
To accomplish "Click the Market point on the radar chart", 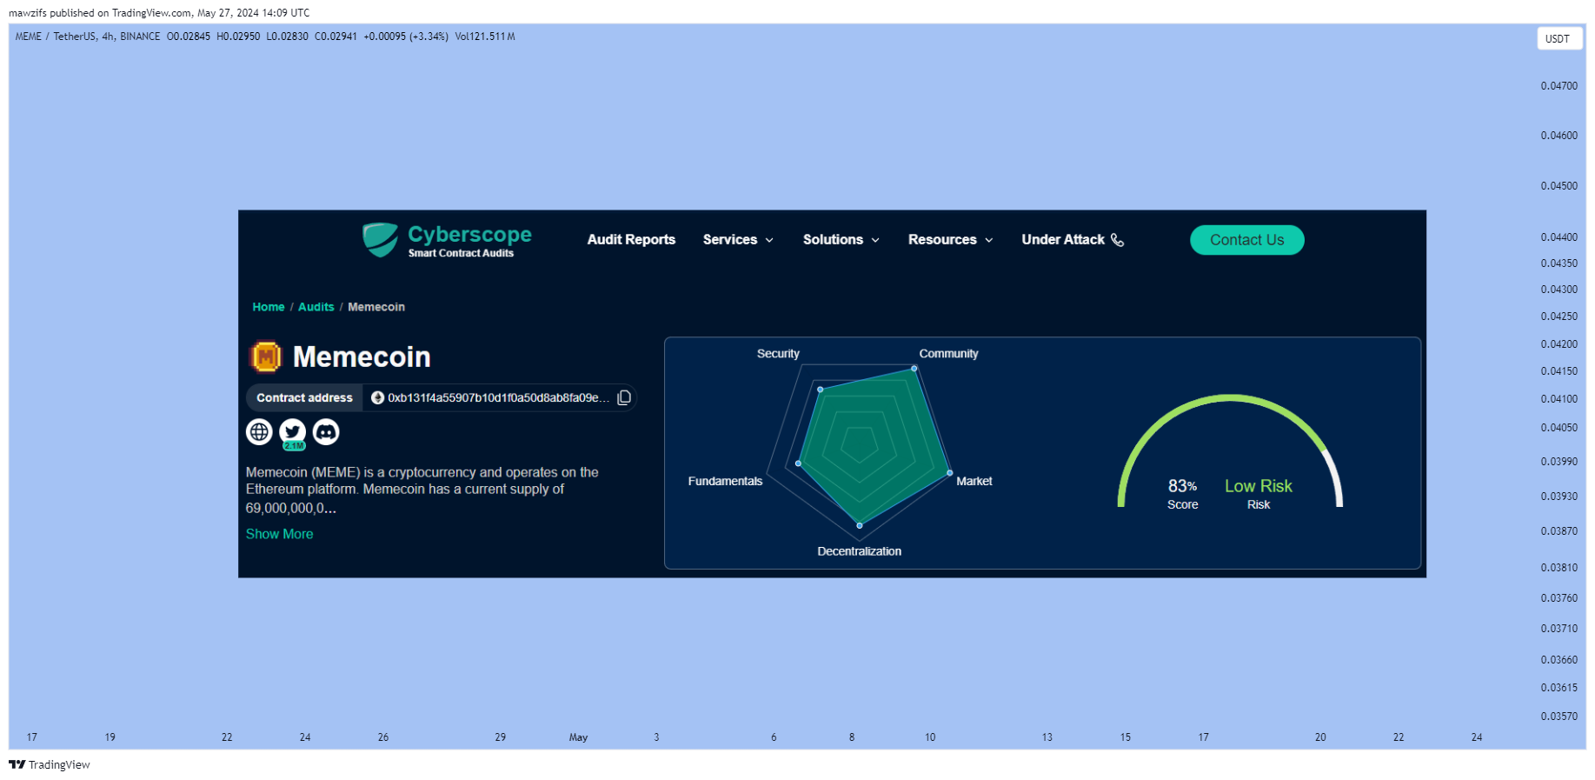I will tap(949, 473).
